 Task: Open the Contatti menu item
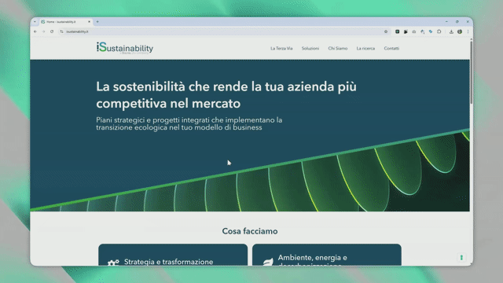point(391,48)
